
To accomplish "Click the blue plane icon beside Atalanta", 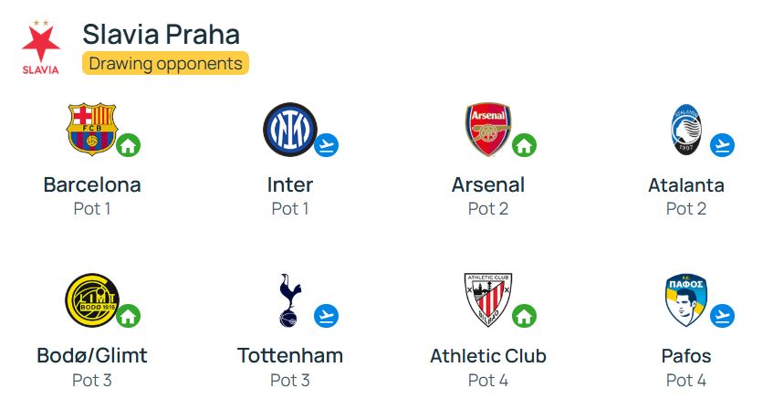I will (722, 145).
